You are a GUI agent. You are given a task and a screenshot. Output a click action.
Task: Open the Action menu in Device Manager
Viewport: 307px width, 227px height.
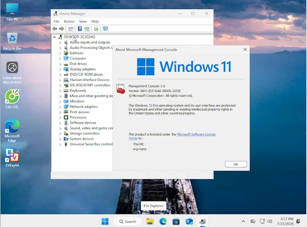point(69,21)
